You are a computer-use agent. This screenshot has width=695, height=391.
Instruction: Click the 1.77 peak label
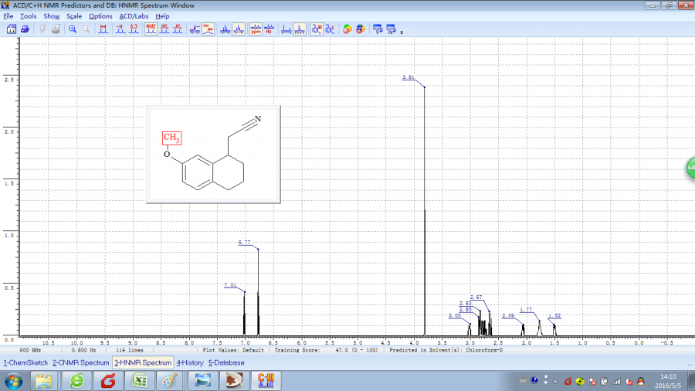526,309
